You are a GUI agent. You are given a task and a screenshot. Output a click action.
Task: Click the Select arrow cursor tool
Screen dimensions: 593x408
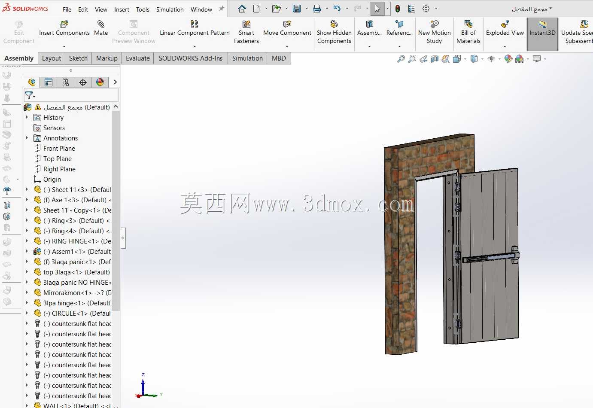(377, 9)
